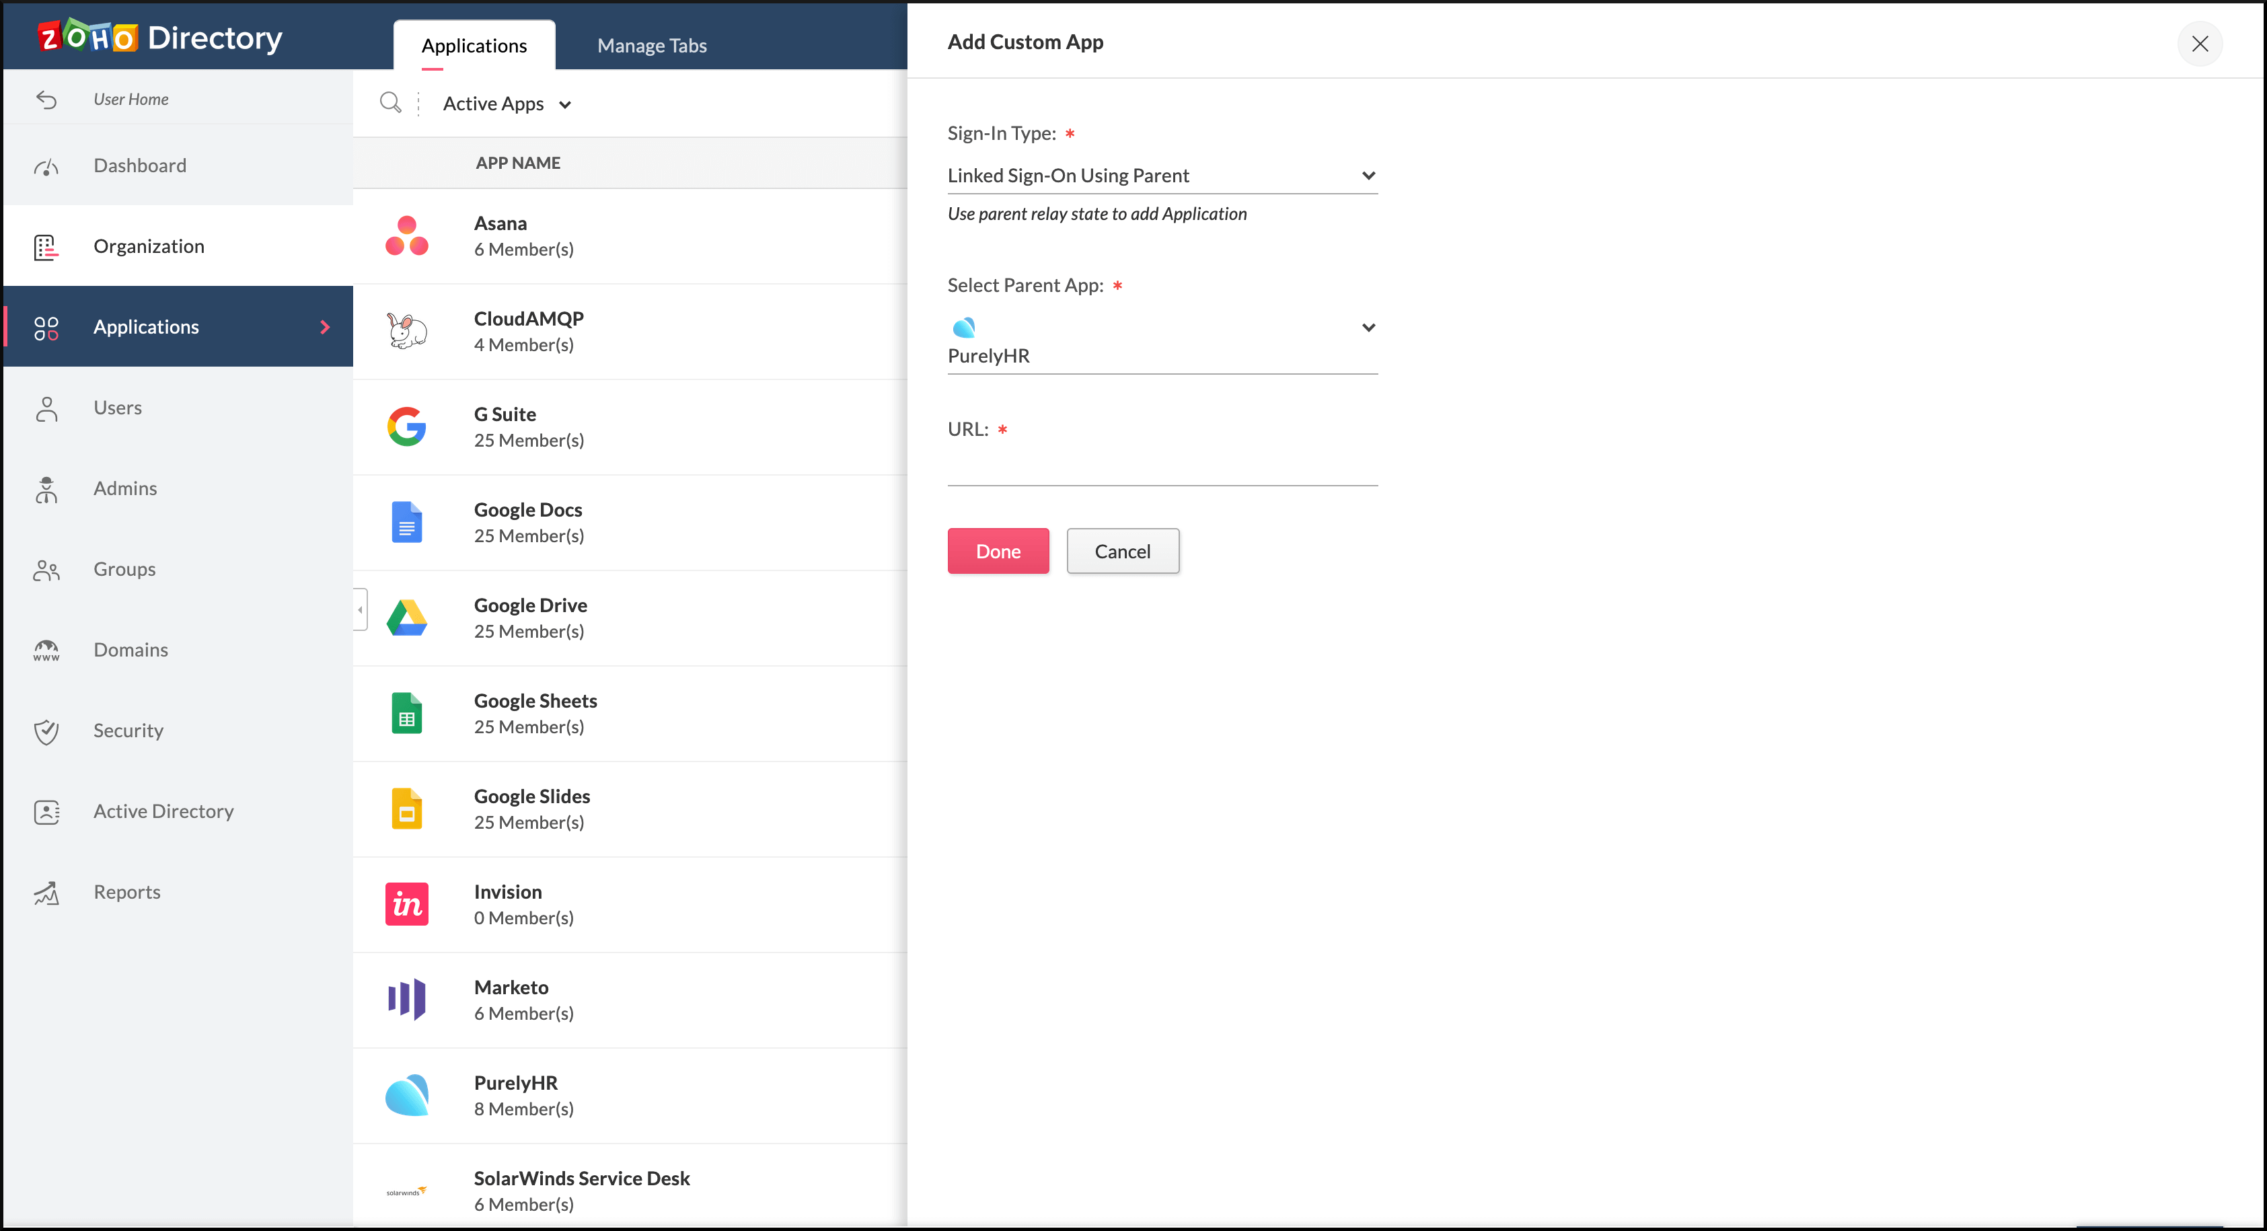The image size is (2267, 1231).
Task: Click the search magnifier icon
Action: tap(390, 103)
